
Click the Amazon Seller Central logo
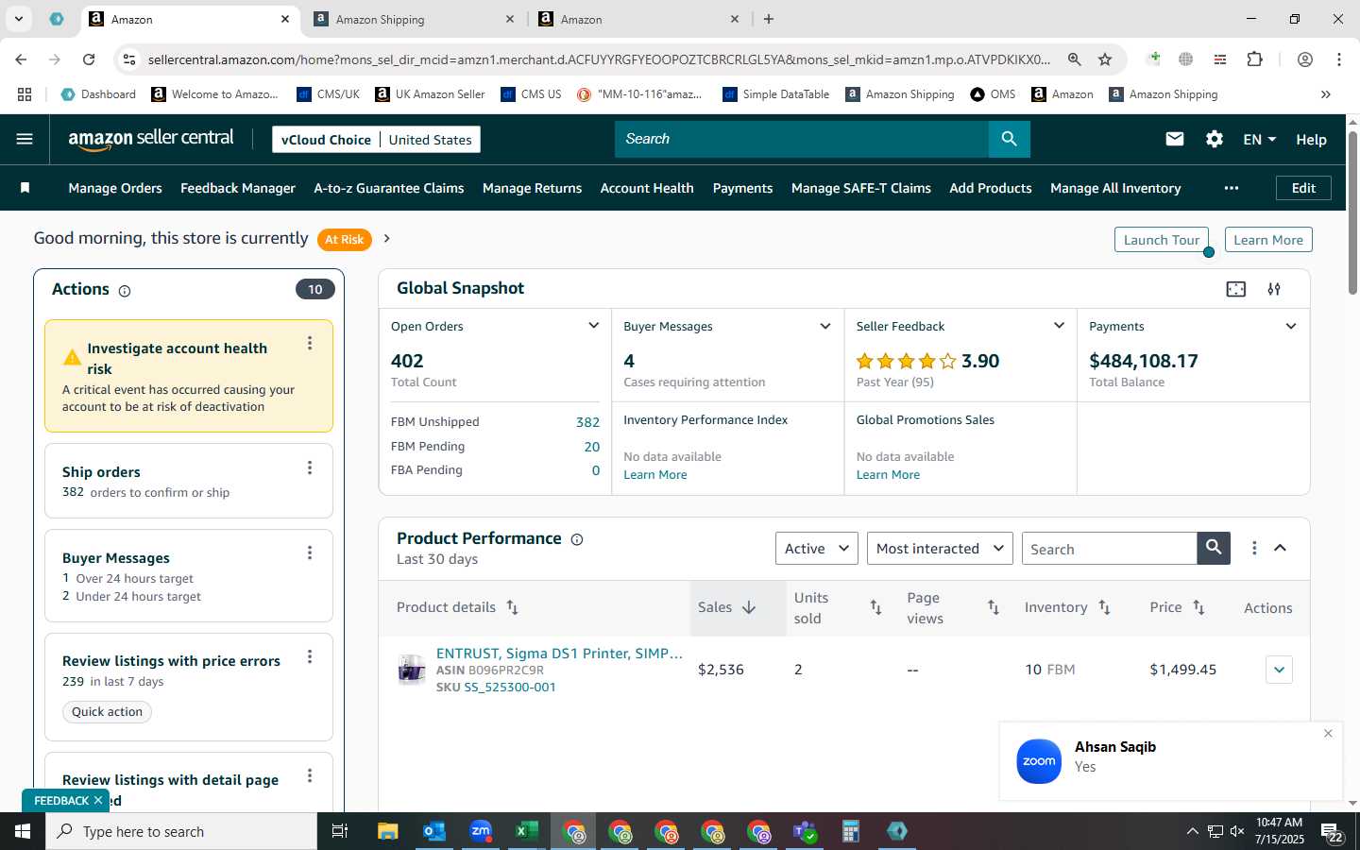(151, 139)
